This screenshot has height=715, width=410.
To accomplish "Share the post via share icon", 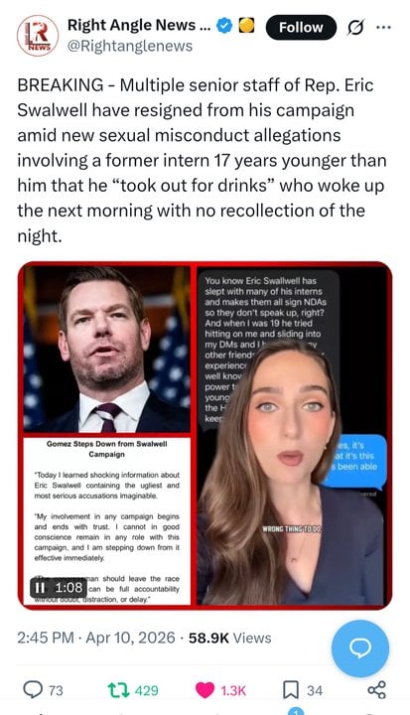I will click(x=376, y=690).
